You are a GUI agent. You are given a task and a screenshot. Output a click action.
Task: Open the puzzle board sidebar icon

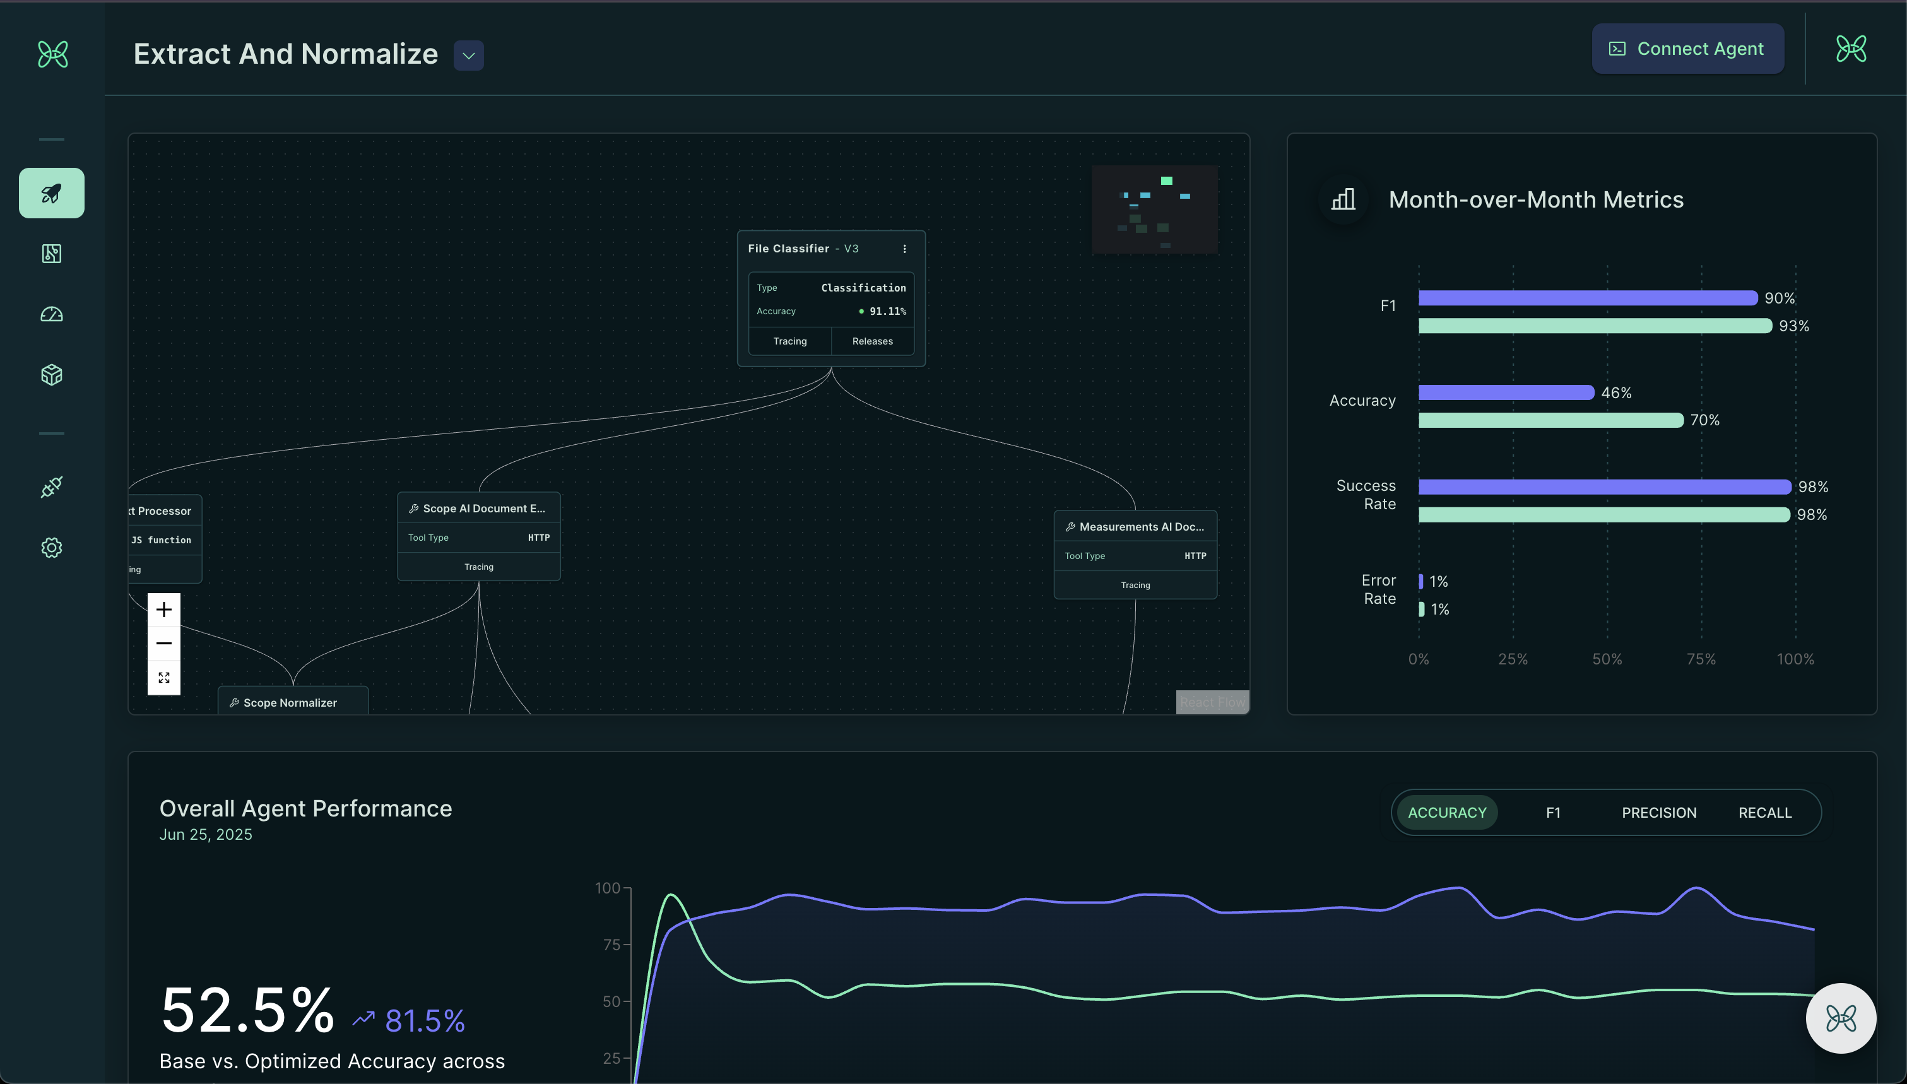pos(51,254)
